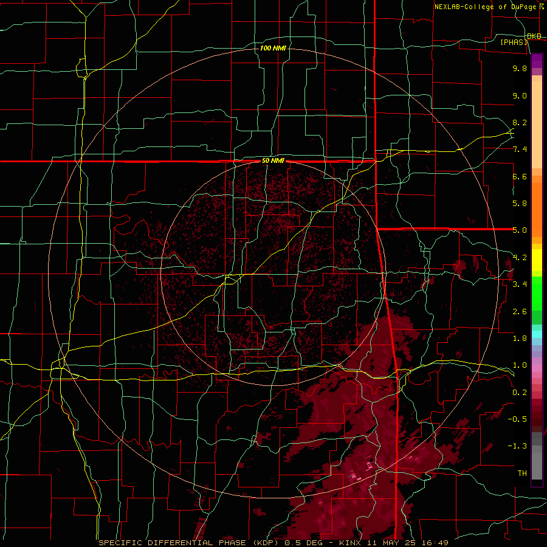Click the 100 NMI range ring label
Viewport: 547px width, 547px height.
tap(273, 48)
